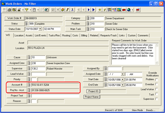
Task: Click the picture icon left of the red toolbox
Action: [x=119, y=10]
